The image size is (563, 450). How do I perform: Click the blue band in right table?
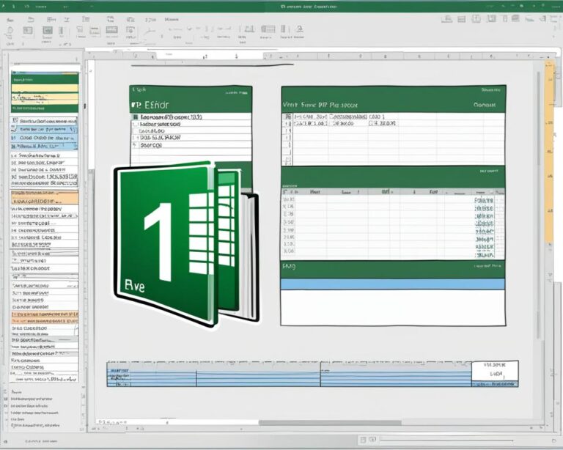click(393, 284)
